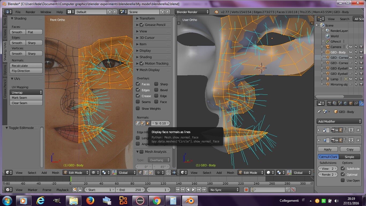The image size is (366, 206).
Task: Hide the Camera in the outliner
Action: (x=350, y=47)
